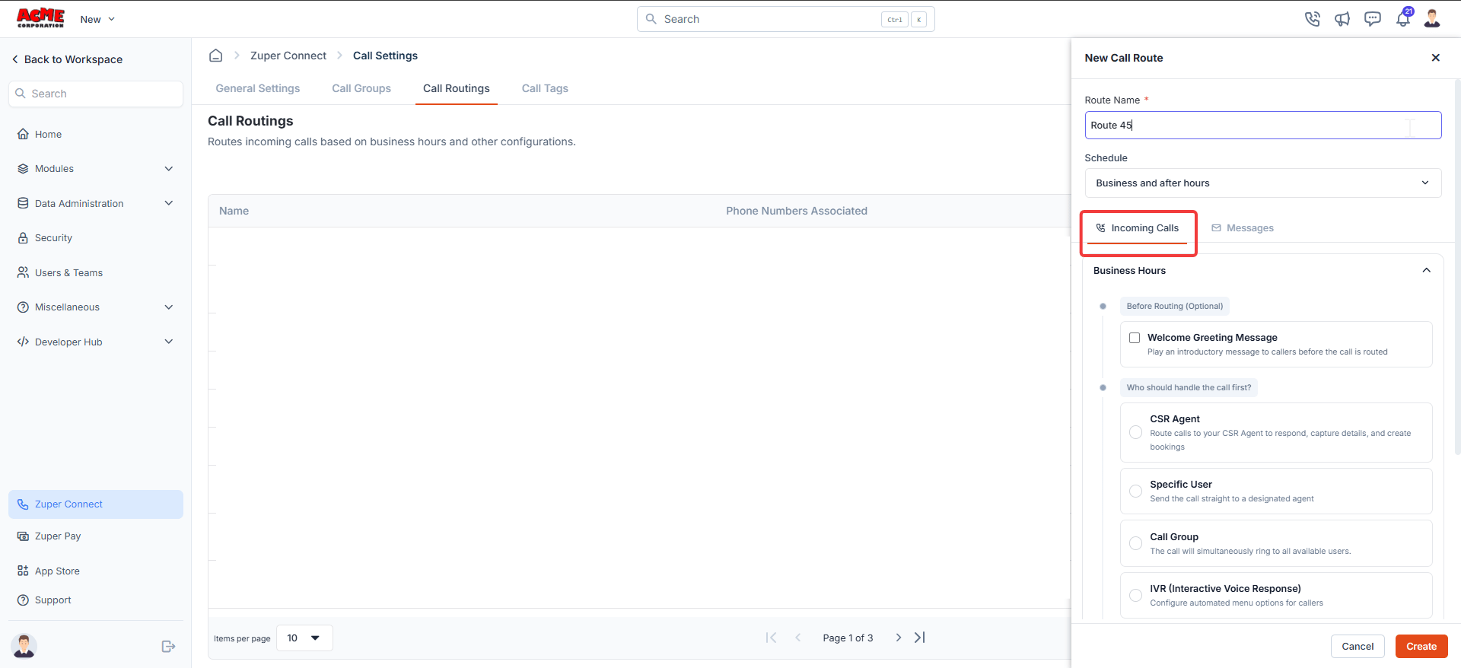Open the announcements megaphone icon
The height and width of the screenshot is (668, 1461).
(x=1342, y=19)
